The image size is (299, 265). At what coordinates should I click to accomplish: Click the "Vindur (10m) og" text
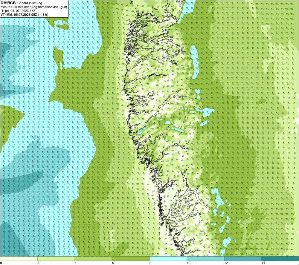point(30,3)
